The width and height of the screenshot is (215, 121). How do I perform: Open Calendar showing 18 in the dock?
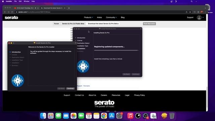pos(89,116)
